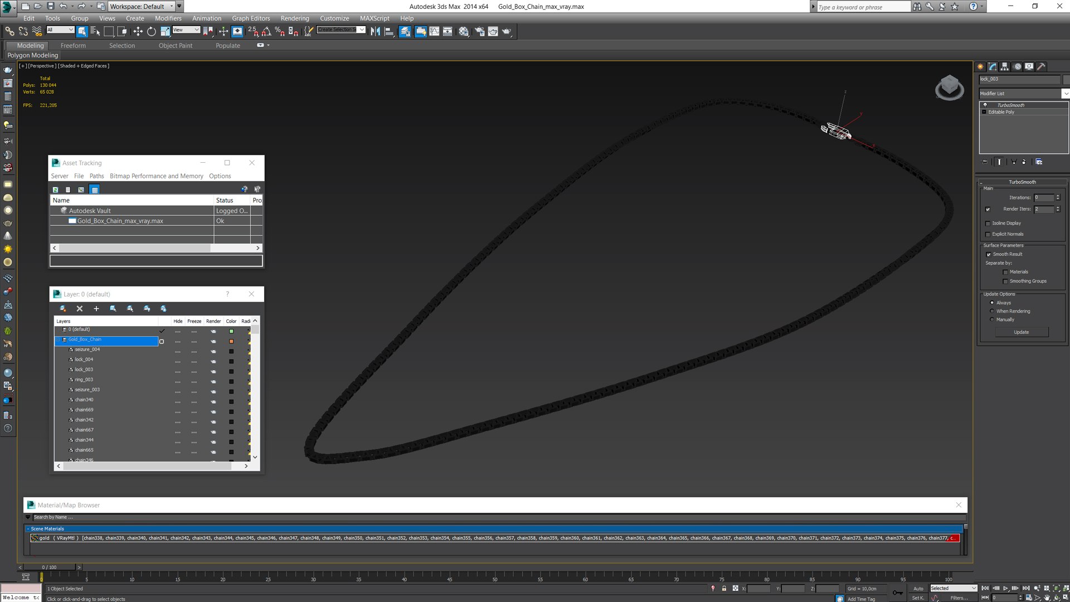Select the Move tool in main toolbar

(x=138, y=31)
